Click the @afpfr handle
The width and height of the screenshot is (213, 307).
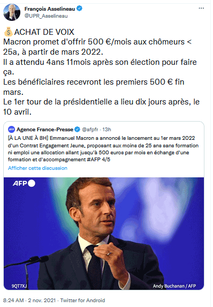[x=90, y=130]
